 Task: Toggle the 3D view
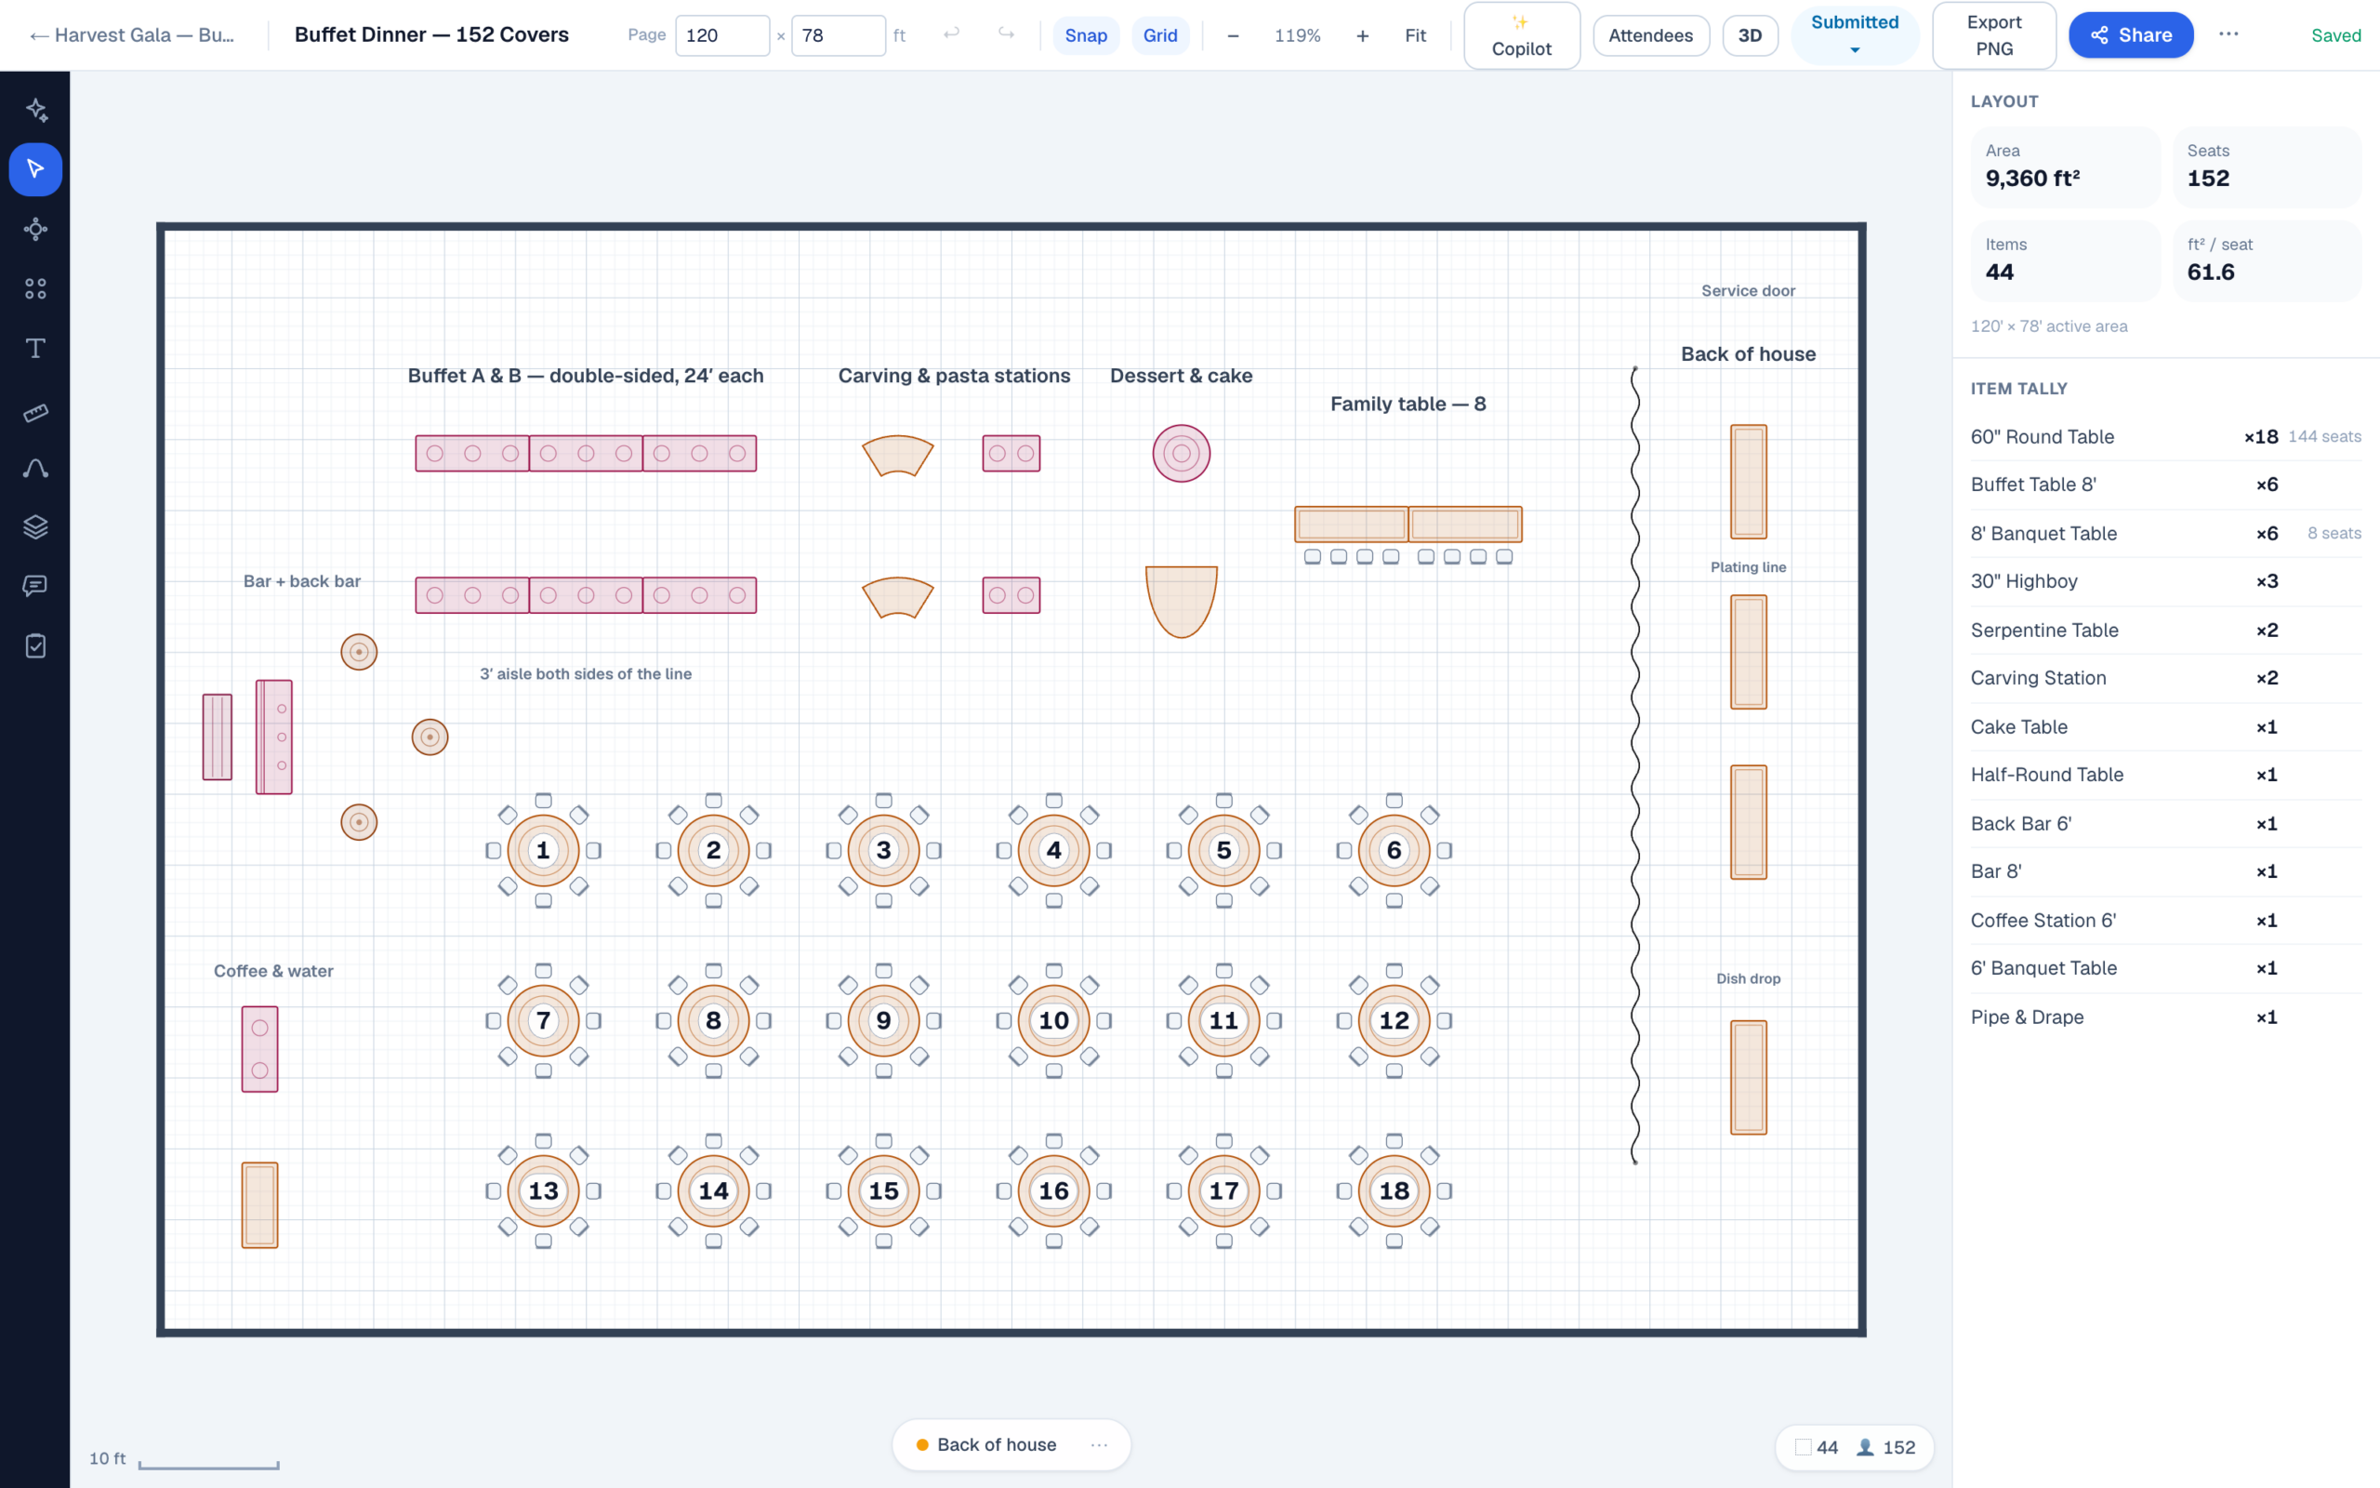(1750, 35)
